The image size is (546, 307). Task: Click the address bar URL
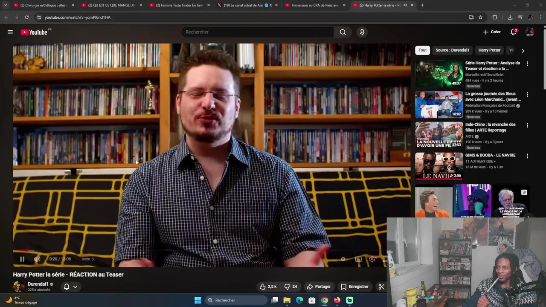[x=77, y=17]
